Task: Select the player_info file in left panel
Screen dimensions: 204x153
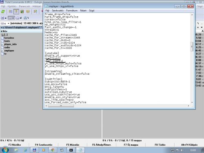Action: point(9,44)
